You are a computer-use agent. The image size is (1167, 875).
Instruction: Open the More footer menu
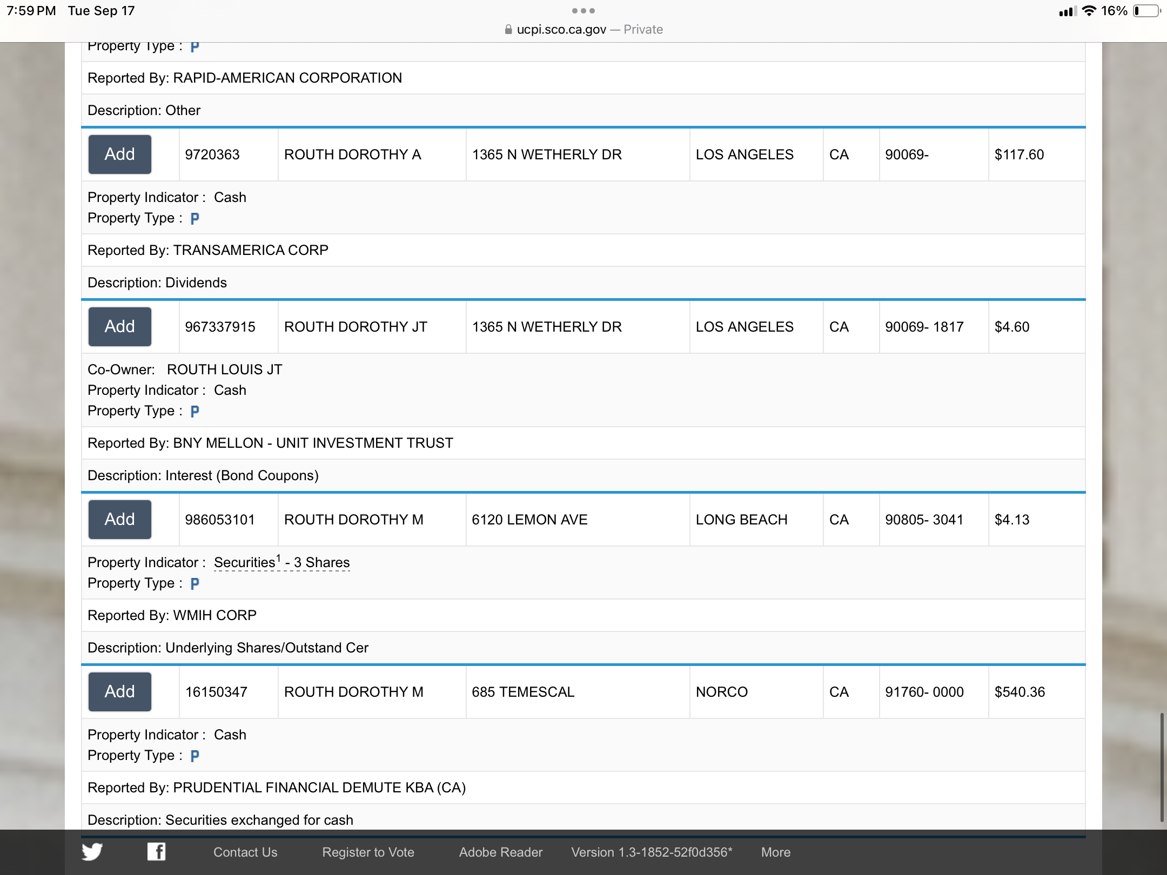(776, 852)
